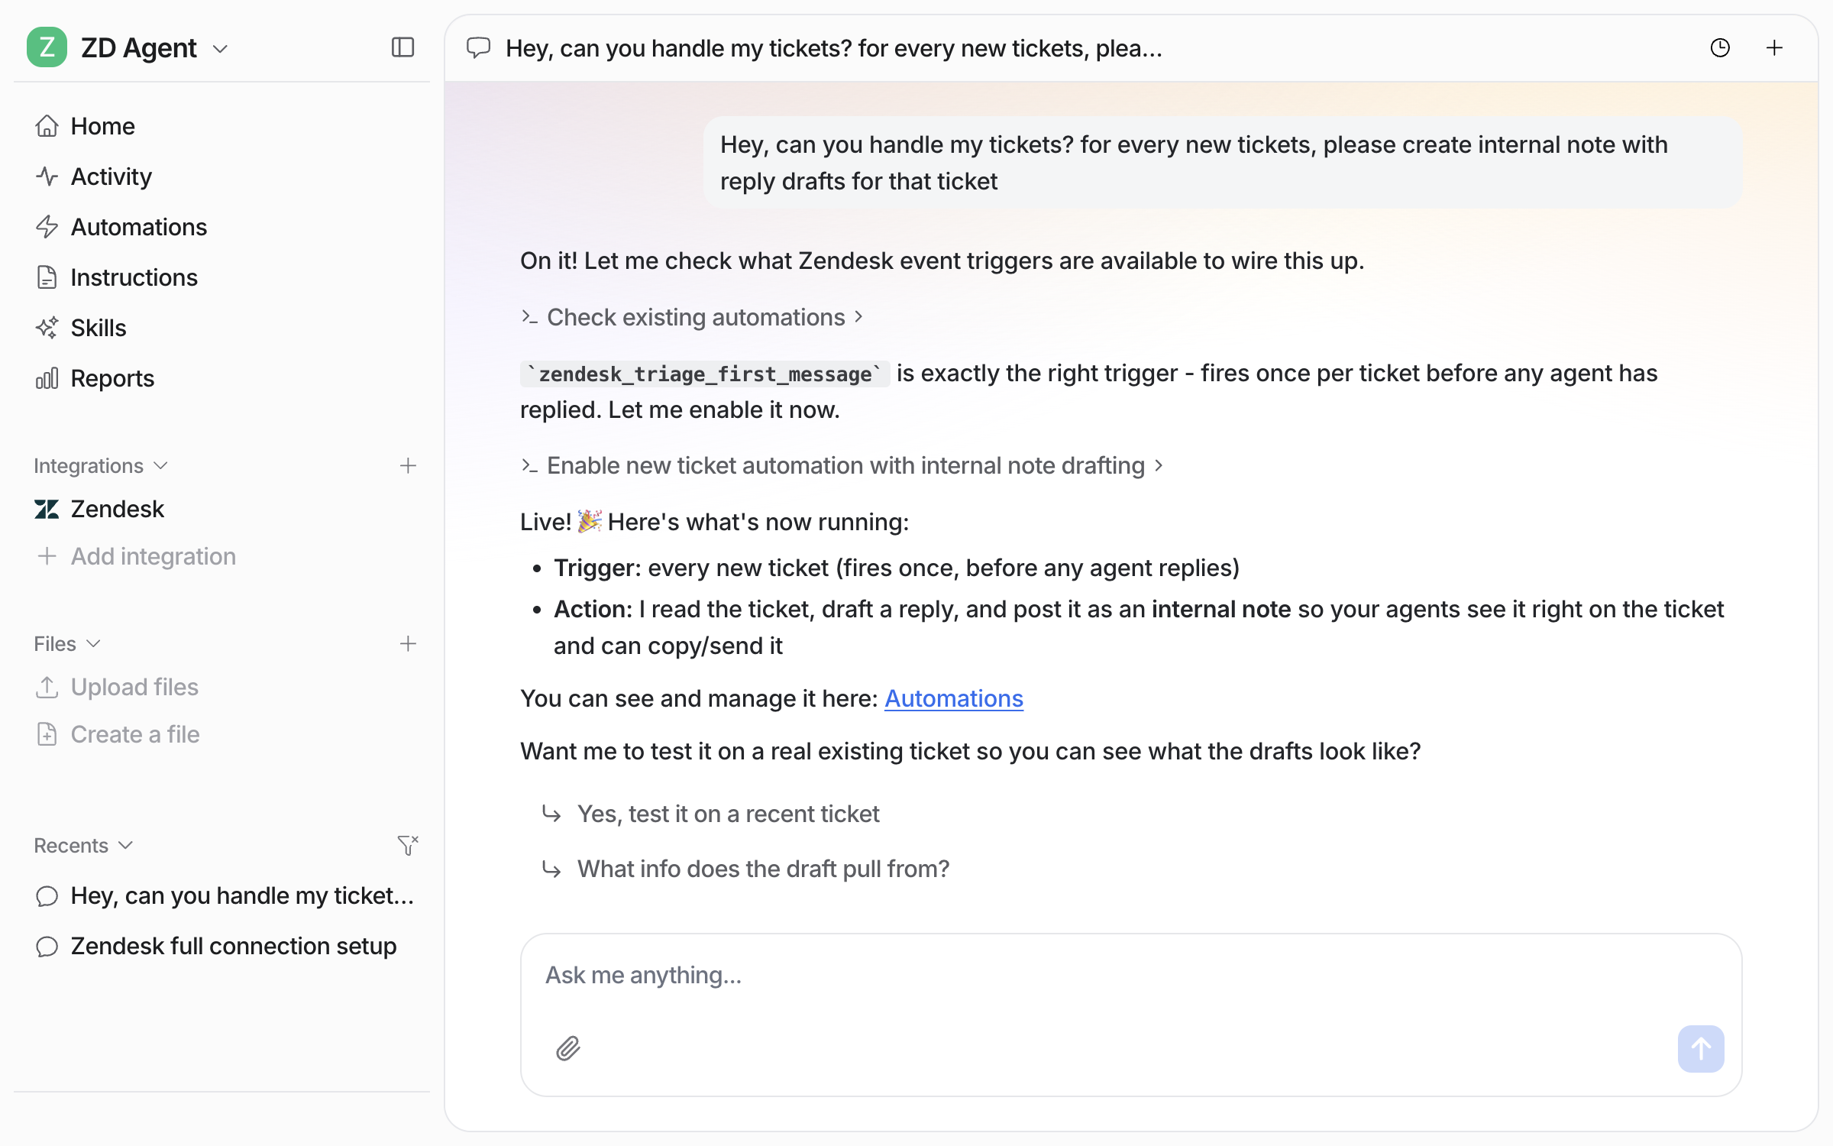The height and width of the screenshot is (1146, 1833).
Task: Send message with the arrow button
Action: [1701, 1048]
